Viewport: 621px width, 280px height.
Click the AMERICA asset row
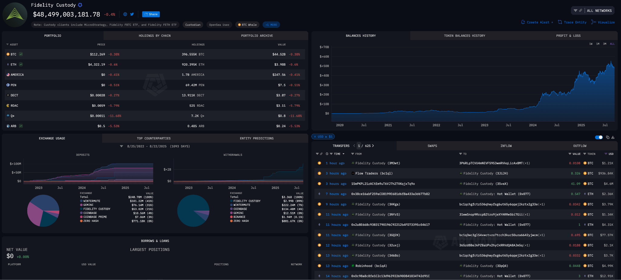pyautogui.click(x=155, y=75)
